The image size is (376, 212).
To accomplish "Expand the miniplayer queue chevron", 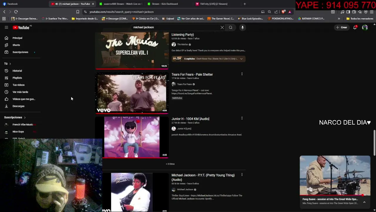I will pos(364,202).
